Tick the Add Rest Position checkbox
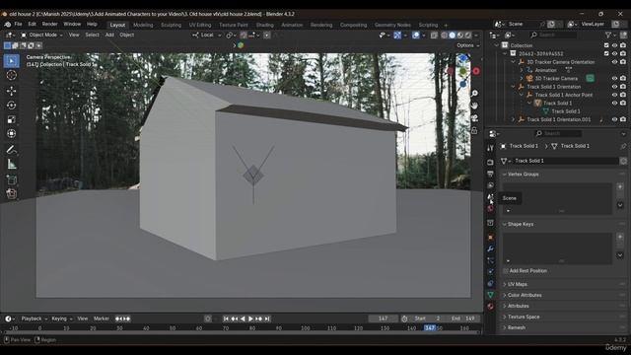 506,271
